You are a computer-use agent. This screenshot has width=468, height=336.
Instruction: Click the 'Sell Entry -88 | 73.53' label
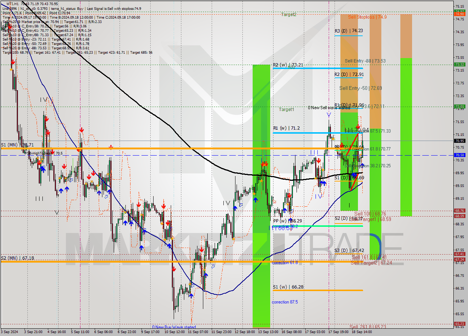365,61
